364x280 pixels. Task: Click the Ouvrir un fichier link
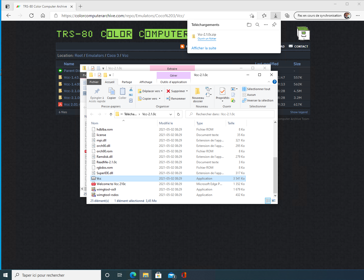coord(207,39)
